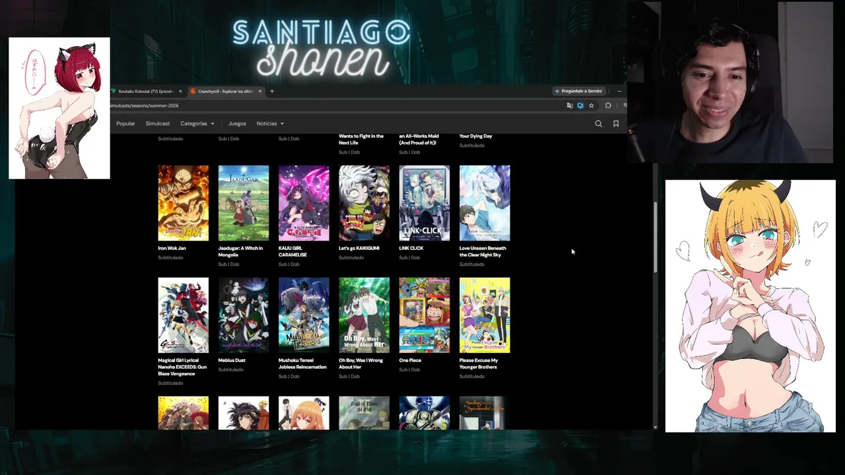The height and width of the screenshot is (475, 845).
Task: Click 'Sub | Dob' under Mushoku Tensei
Action: pos(289,376)
